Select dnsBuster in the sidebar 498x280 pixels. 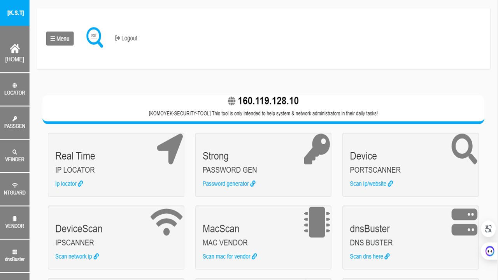point(14,255)
